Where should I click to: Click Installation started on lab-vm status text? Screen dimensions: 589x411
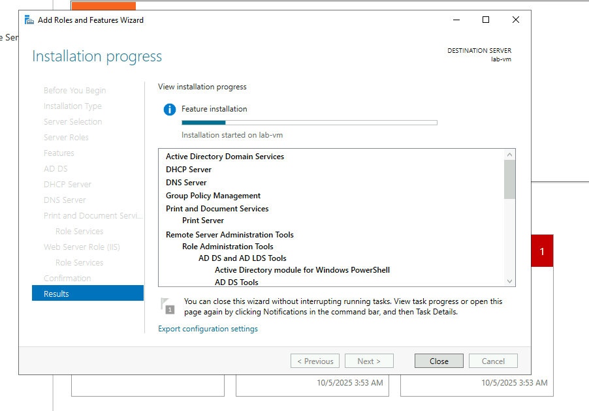tap(232, 135)
